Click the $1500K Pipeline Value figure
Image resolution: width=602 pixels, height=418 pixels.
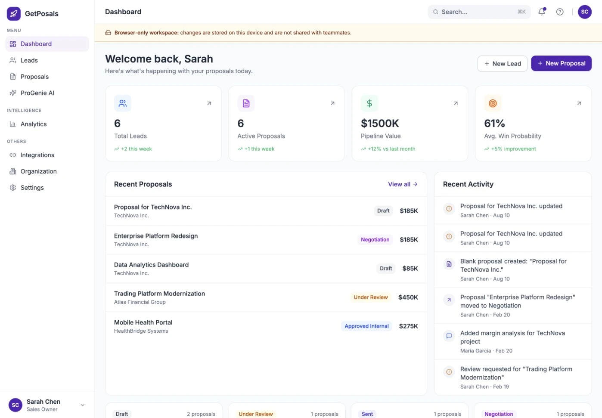pyautogui.click(x=380, y=124)
